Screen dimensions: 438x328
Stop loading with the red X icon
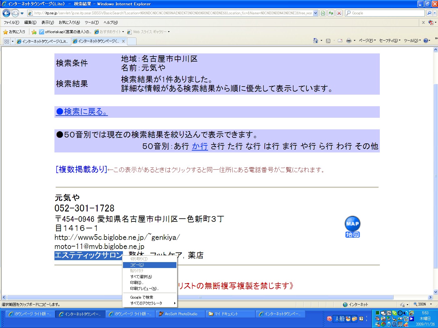click(x=339, y=13)
